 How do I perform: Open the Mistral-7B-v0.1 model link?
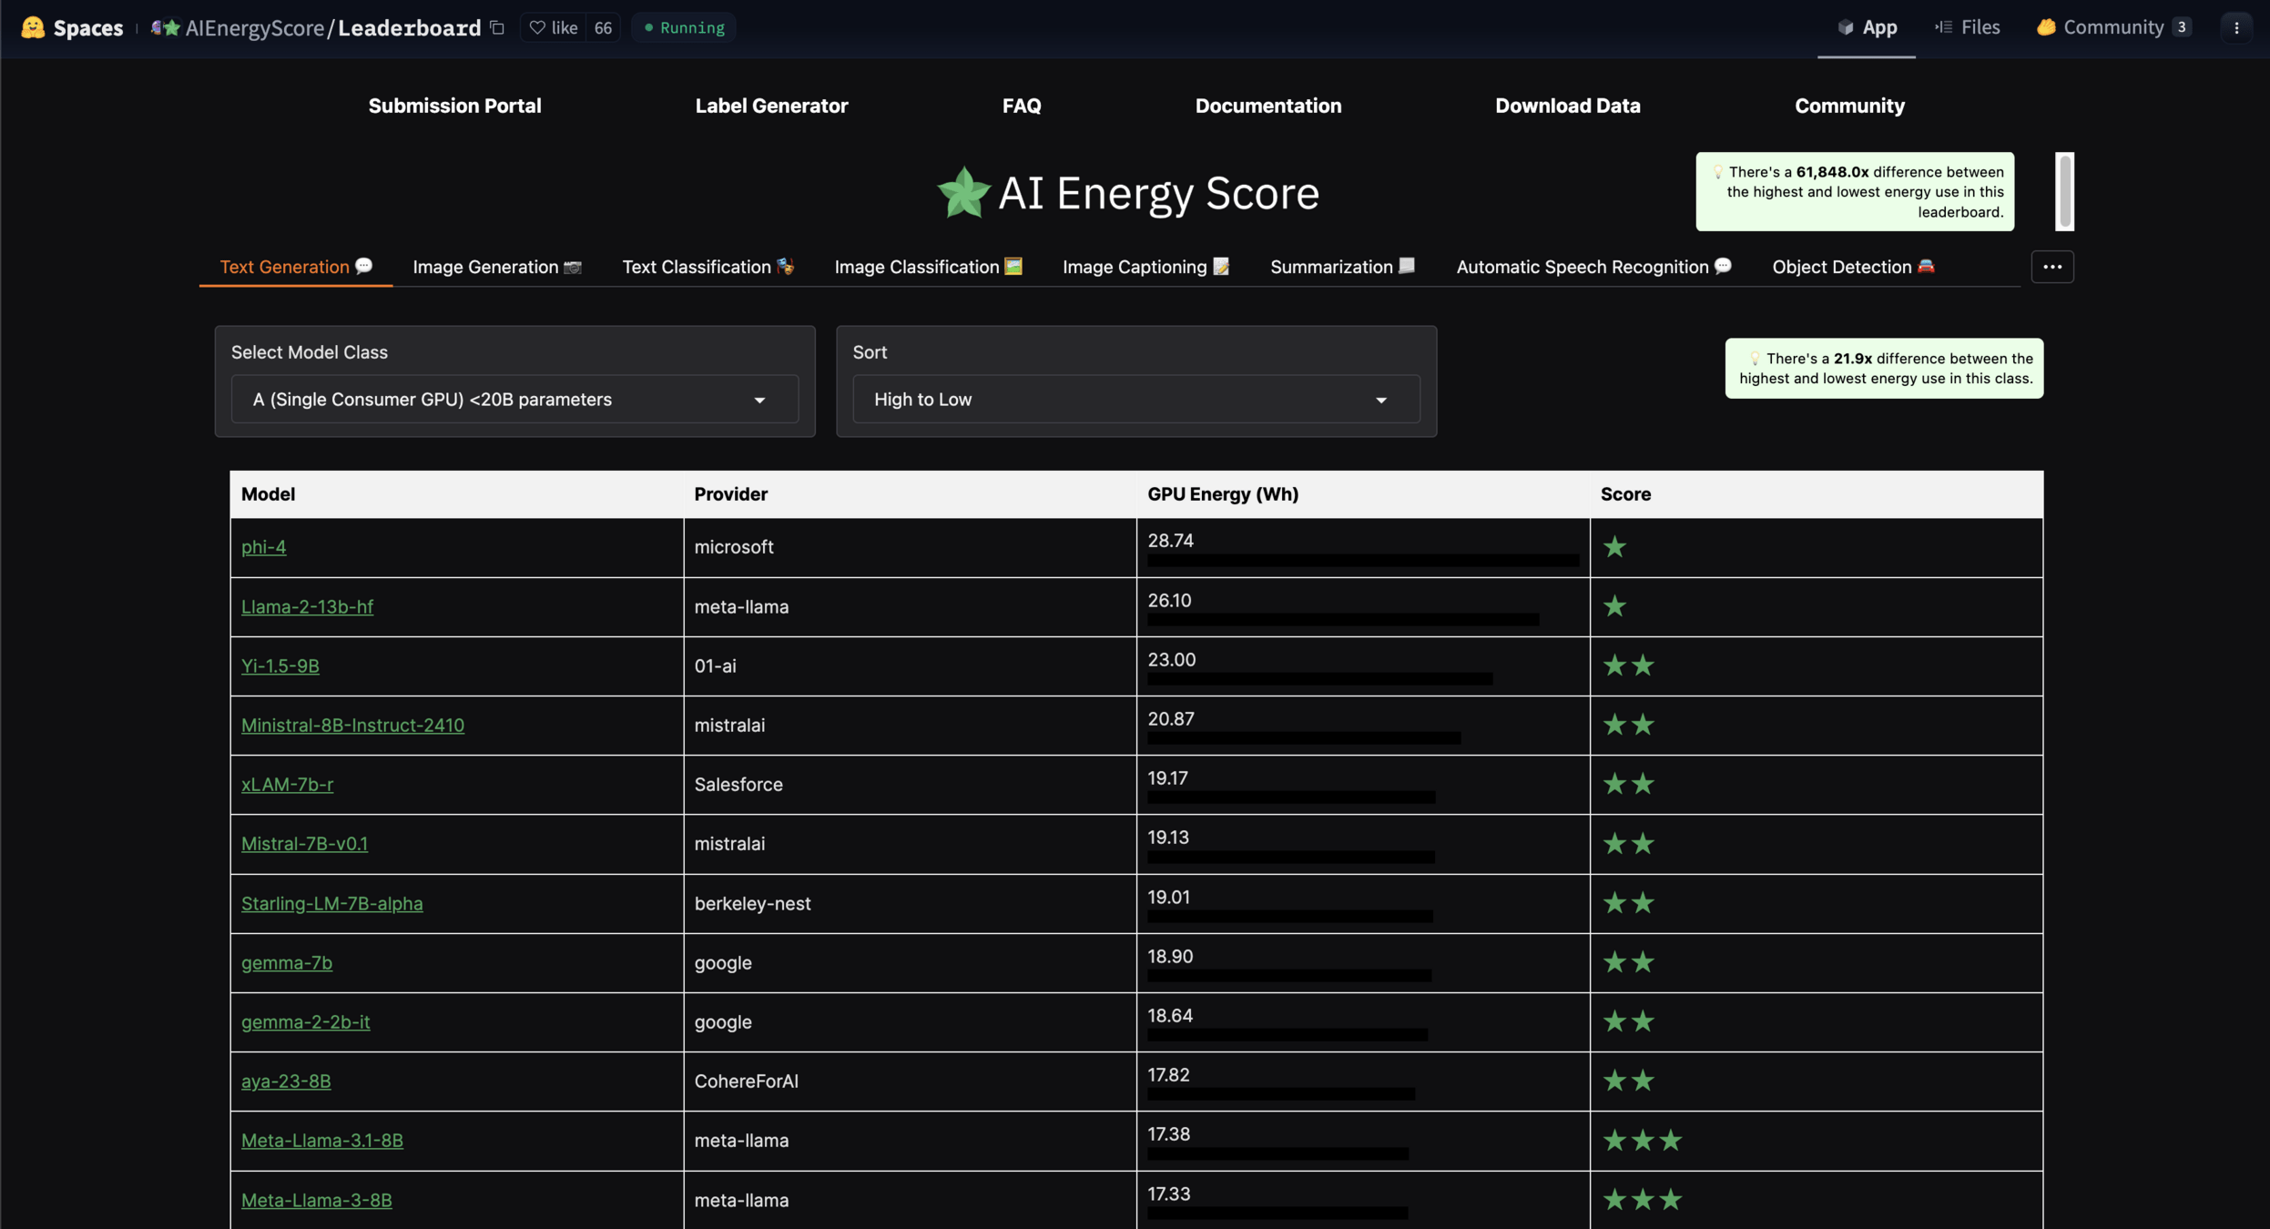coord(304,844)
